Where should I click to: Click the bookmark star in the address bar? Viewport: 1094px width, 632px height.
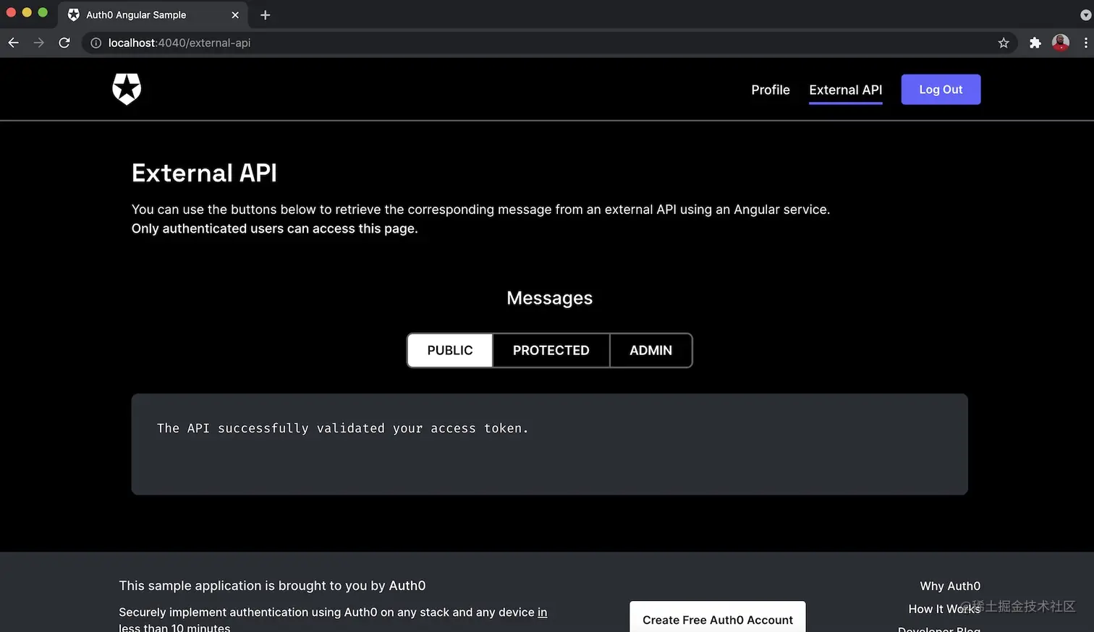coord(1004,43)
